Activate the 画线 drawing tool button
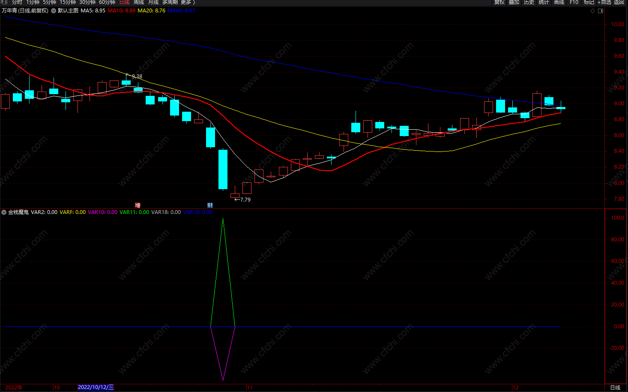The height and width of the screenshot is (392, 628). 559,2
